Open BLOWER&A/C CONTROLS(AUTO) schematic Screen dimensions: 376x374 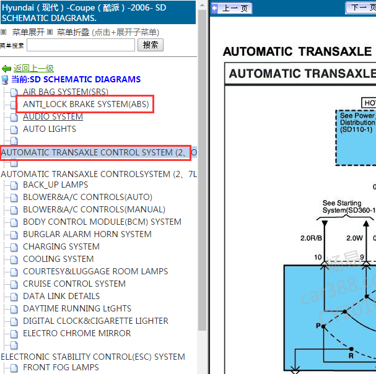coord(87,197)
